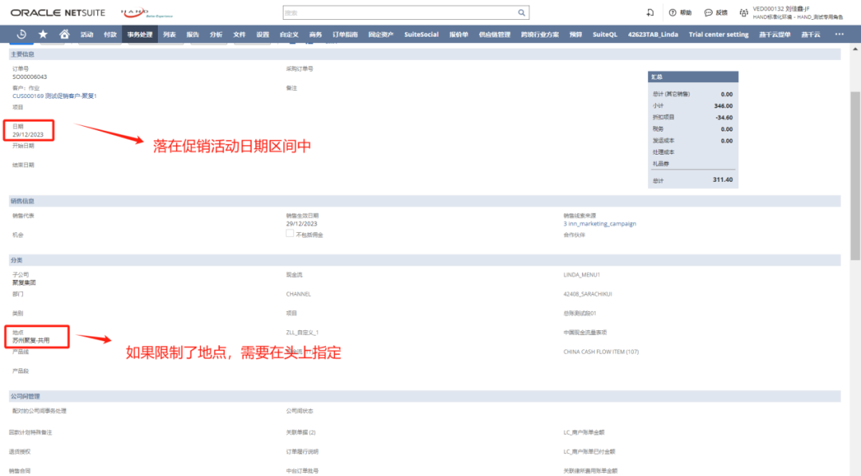Open the 供应链管理 menu
Screen dimensions: 861x476
[x=494, y=34]
